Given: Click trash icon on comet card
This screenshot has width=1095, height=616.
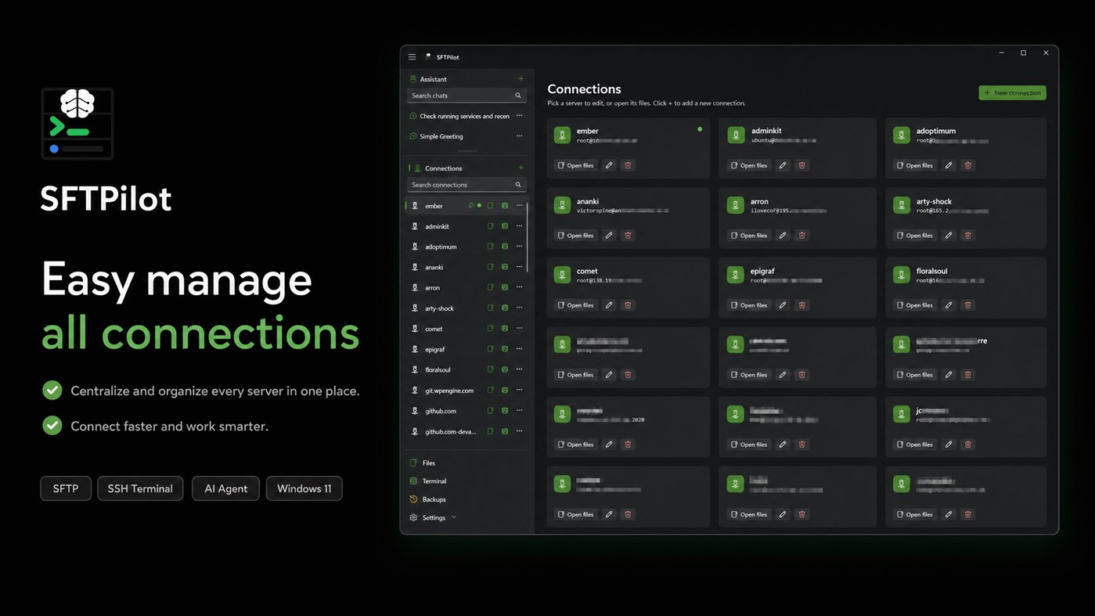Looking at the screenshot, I should coord(628,305).
